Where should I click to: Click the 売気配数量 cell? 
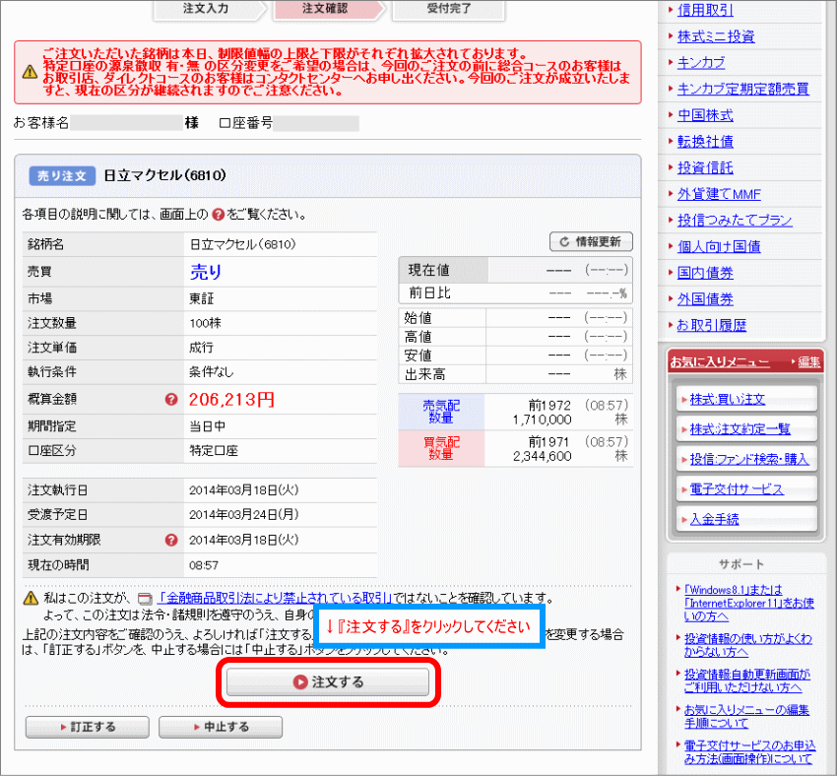pos(441,412)
